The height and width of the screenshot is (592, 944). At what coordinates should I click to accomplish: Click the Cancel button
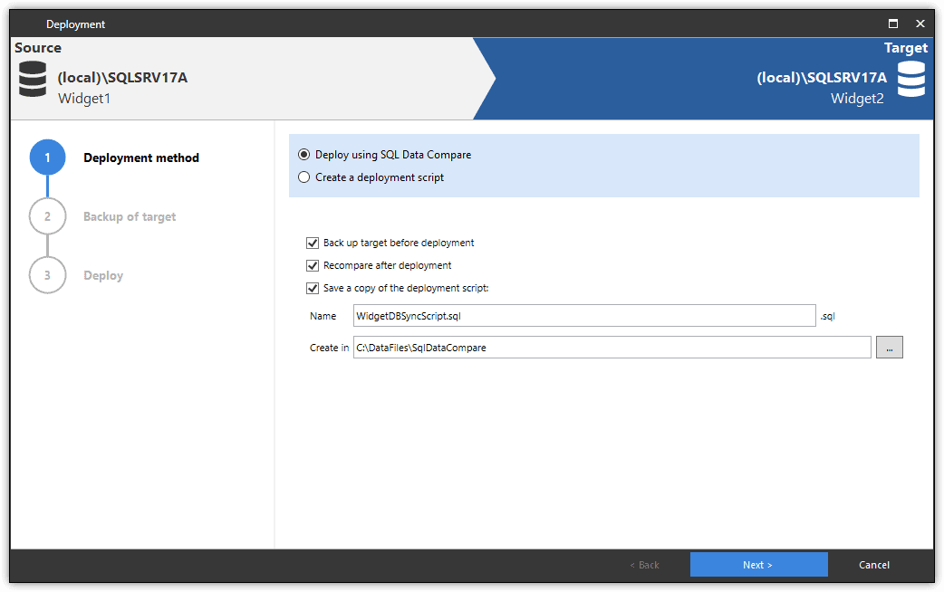point(874,564)
